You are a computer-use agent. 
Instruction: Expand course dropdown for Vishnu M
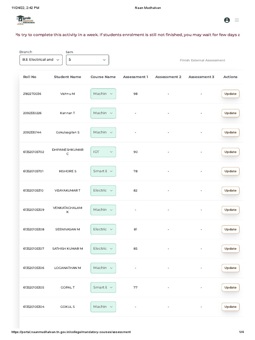[x=103, y=94]
